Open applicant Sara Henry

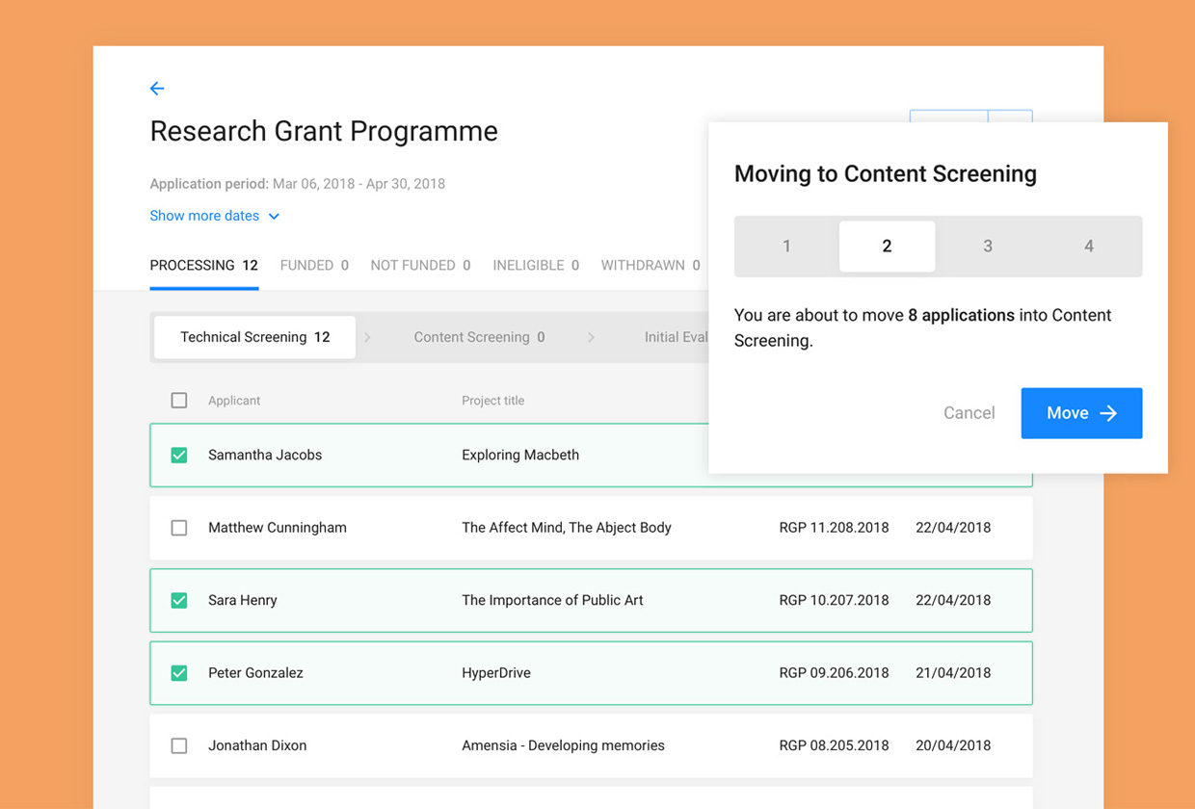pyautogui.click(x=243, y=600)
